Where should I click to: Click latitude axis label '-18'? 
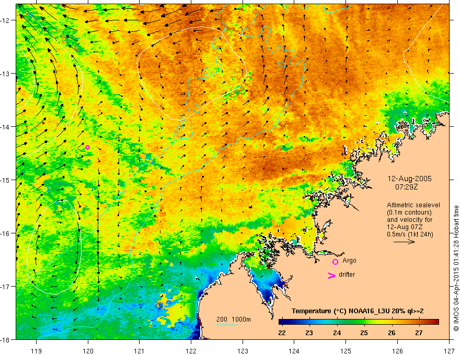pos(5,339)
